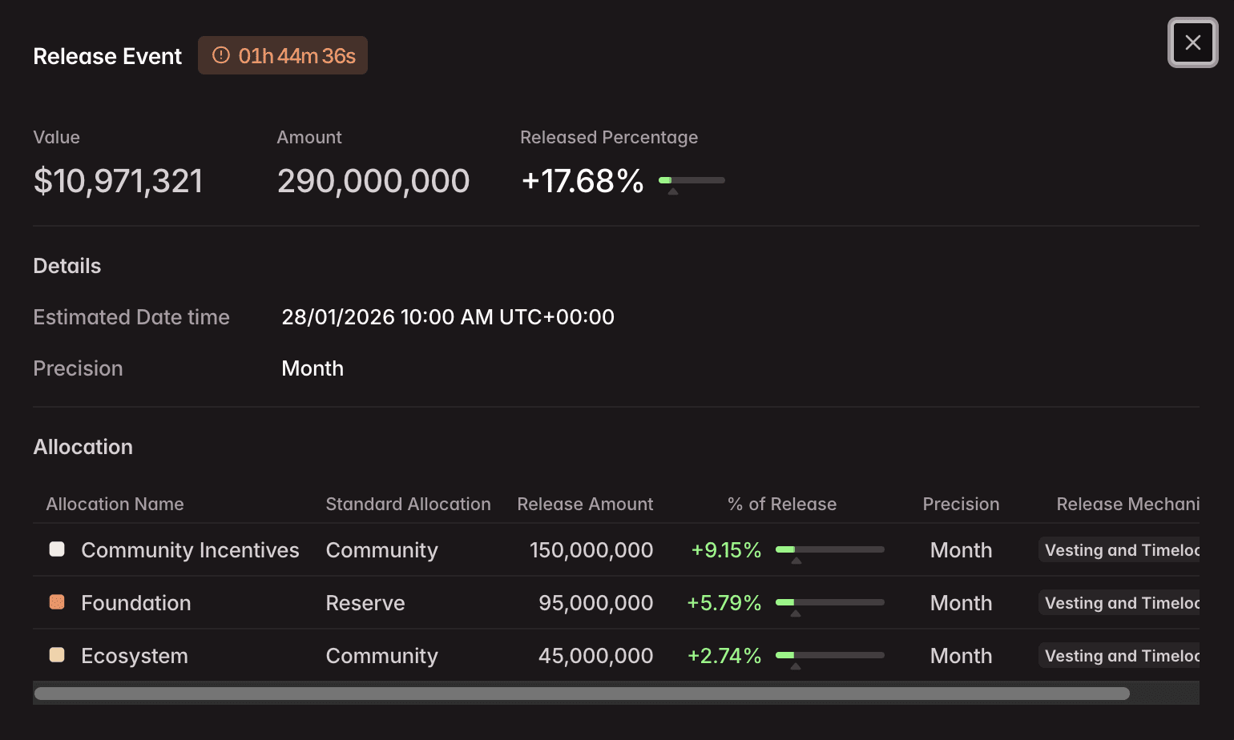Click the 01h 44m 36s countdown badge

coord(283,55)
